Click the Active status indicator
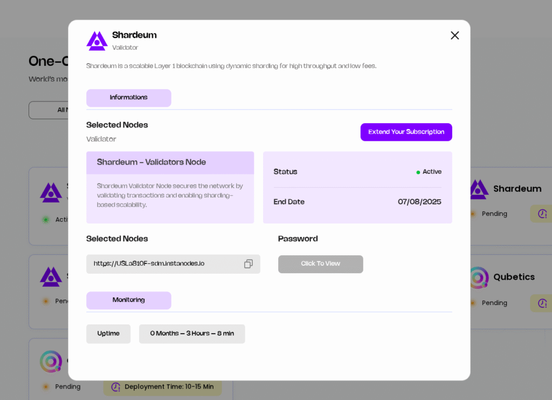The image size is (552, 400). tap(429, 172)
